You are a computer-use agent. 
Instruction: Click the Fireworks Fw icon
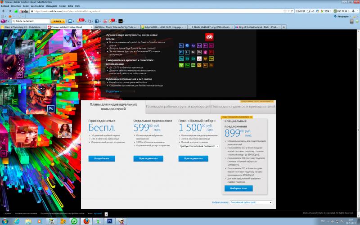click(211, 58)
